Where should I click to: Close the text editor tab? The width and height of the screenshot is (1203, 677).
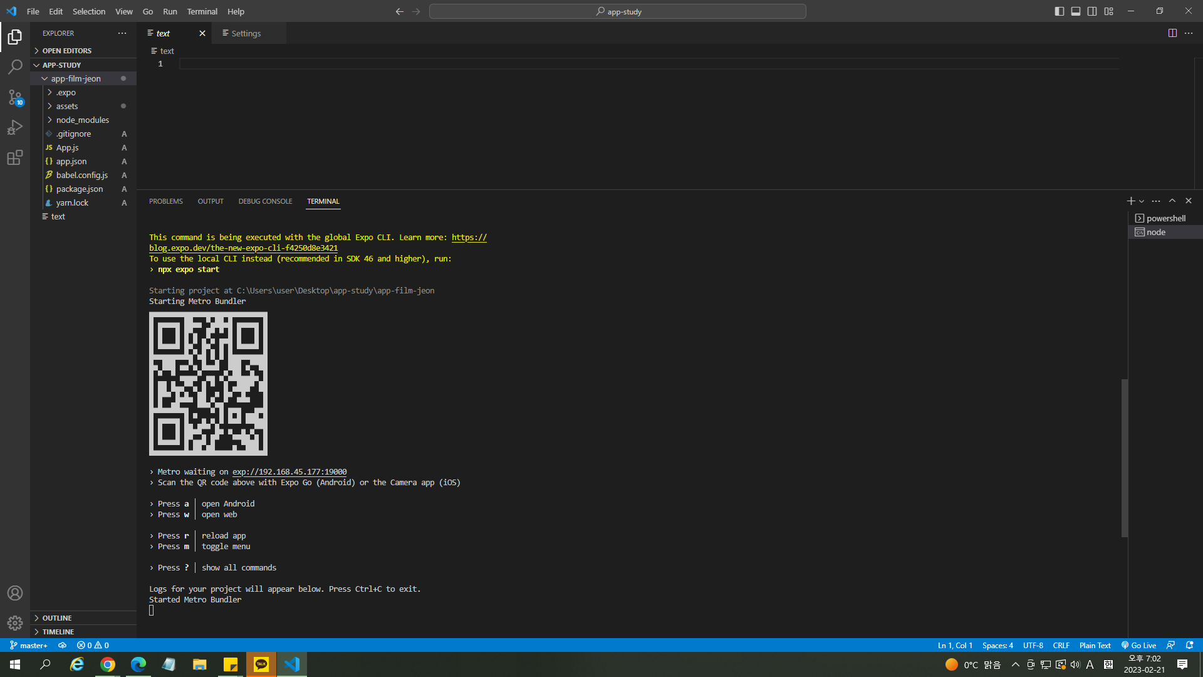pos(202,33)
